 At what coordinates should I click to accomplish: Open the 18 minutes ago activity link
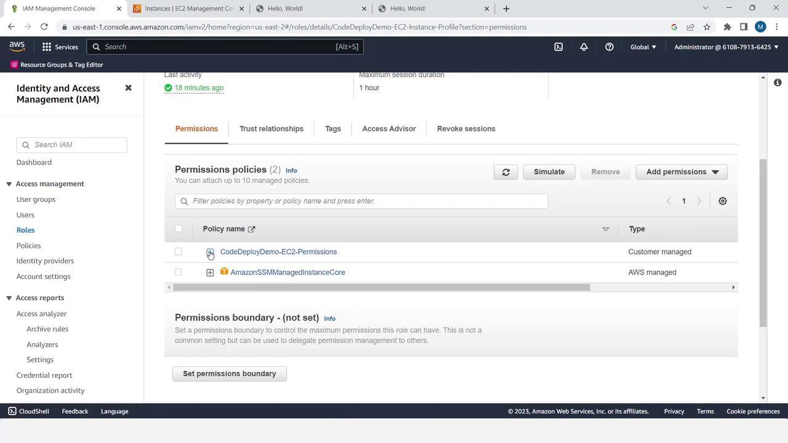pyautogui.click(x=199, y=88)
